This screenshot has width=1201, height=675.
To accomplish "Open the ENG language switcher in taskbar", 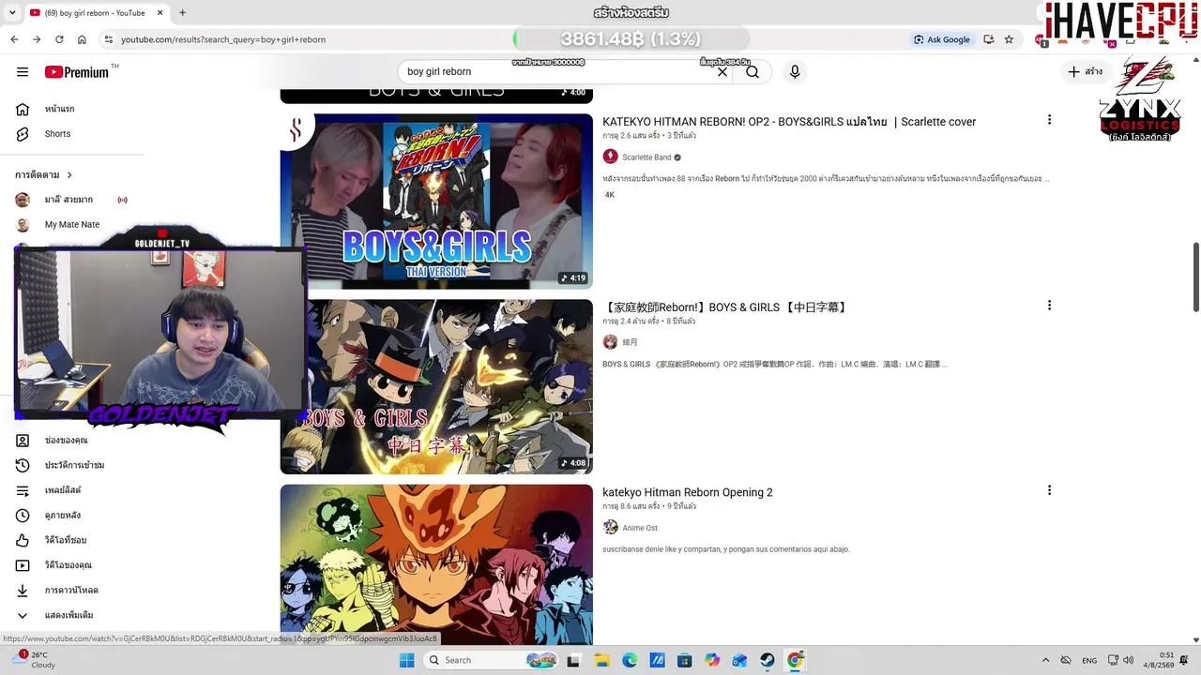I will coord(1089,660).
